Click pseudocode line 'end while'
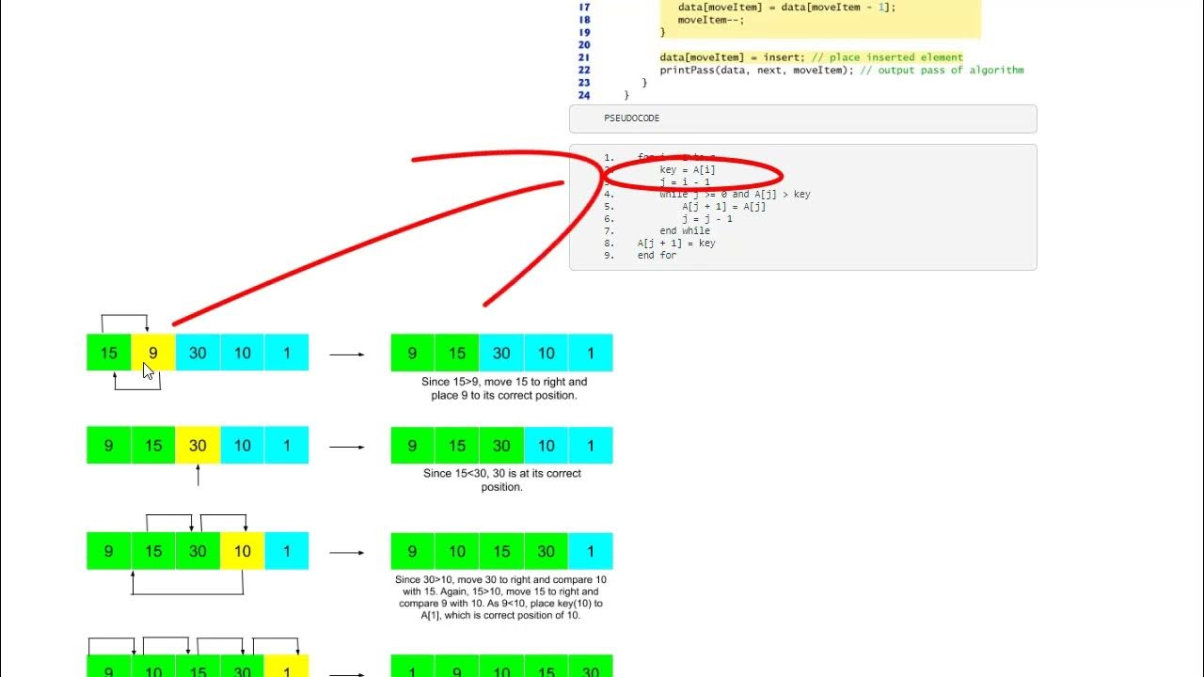1204x677 pixels. tap(685, 231)
